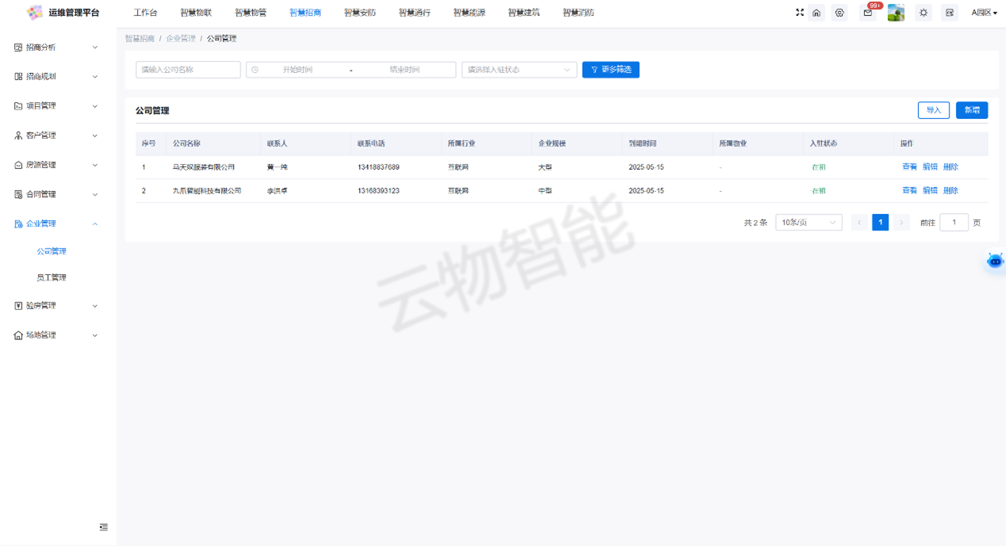
Task: Click the page jump number input
Action: pos(954,223)
